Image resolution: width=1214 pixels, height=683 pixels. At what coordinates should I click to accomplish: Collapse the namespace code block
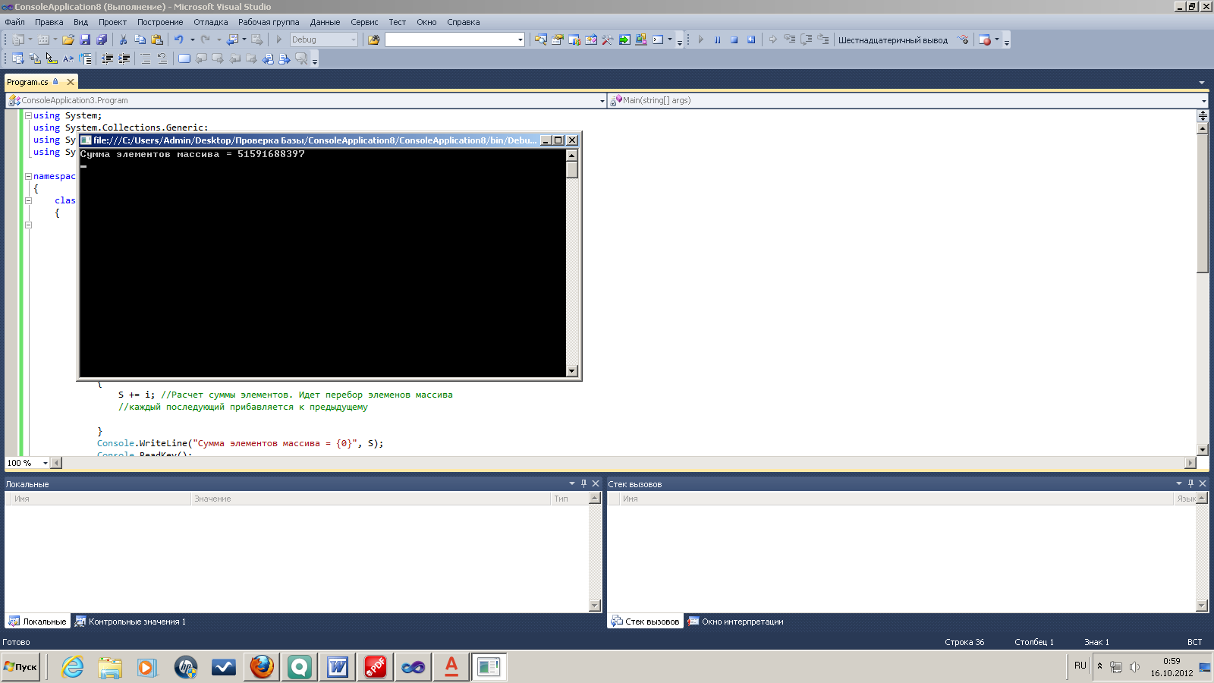point(28,176)
